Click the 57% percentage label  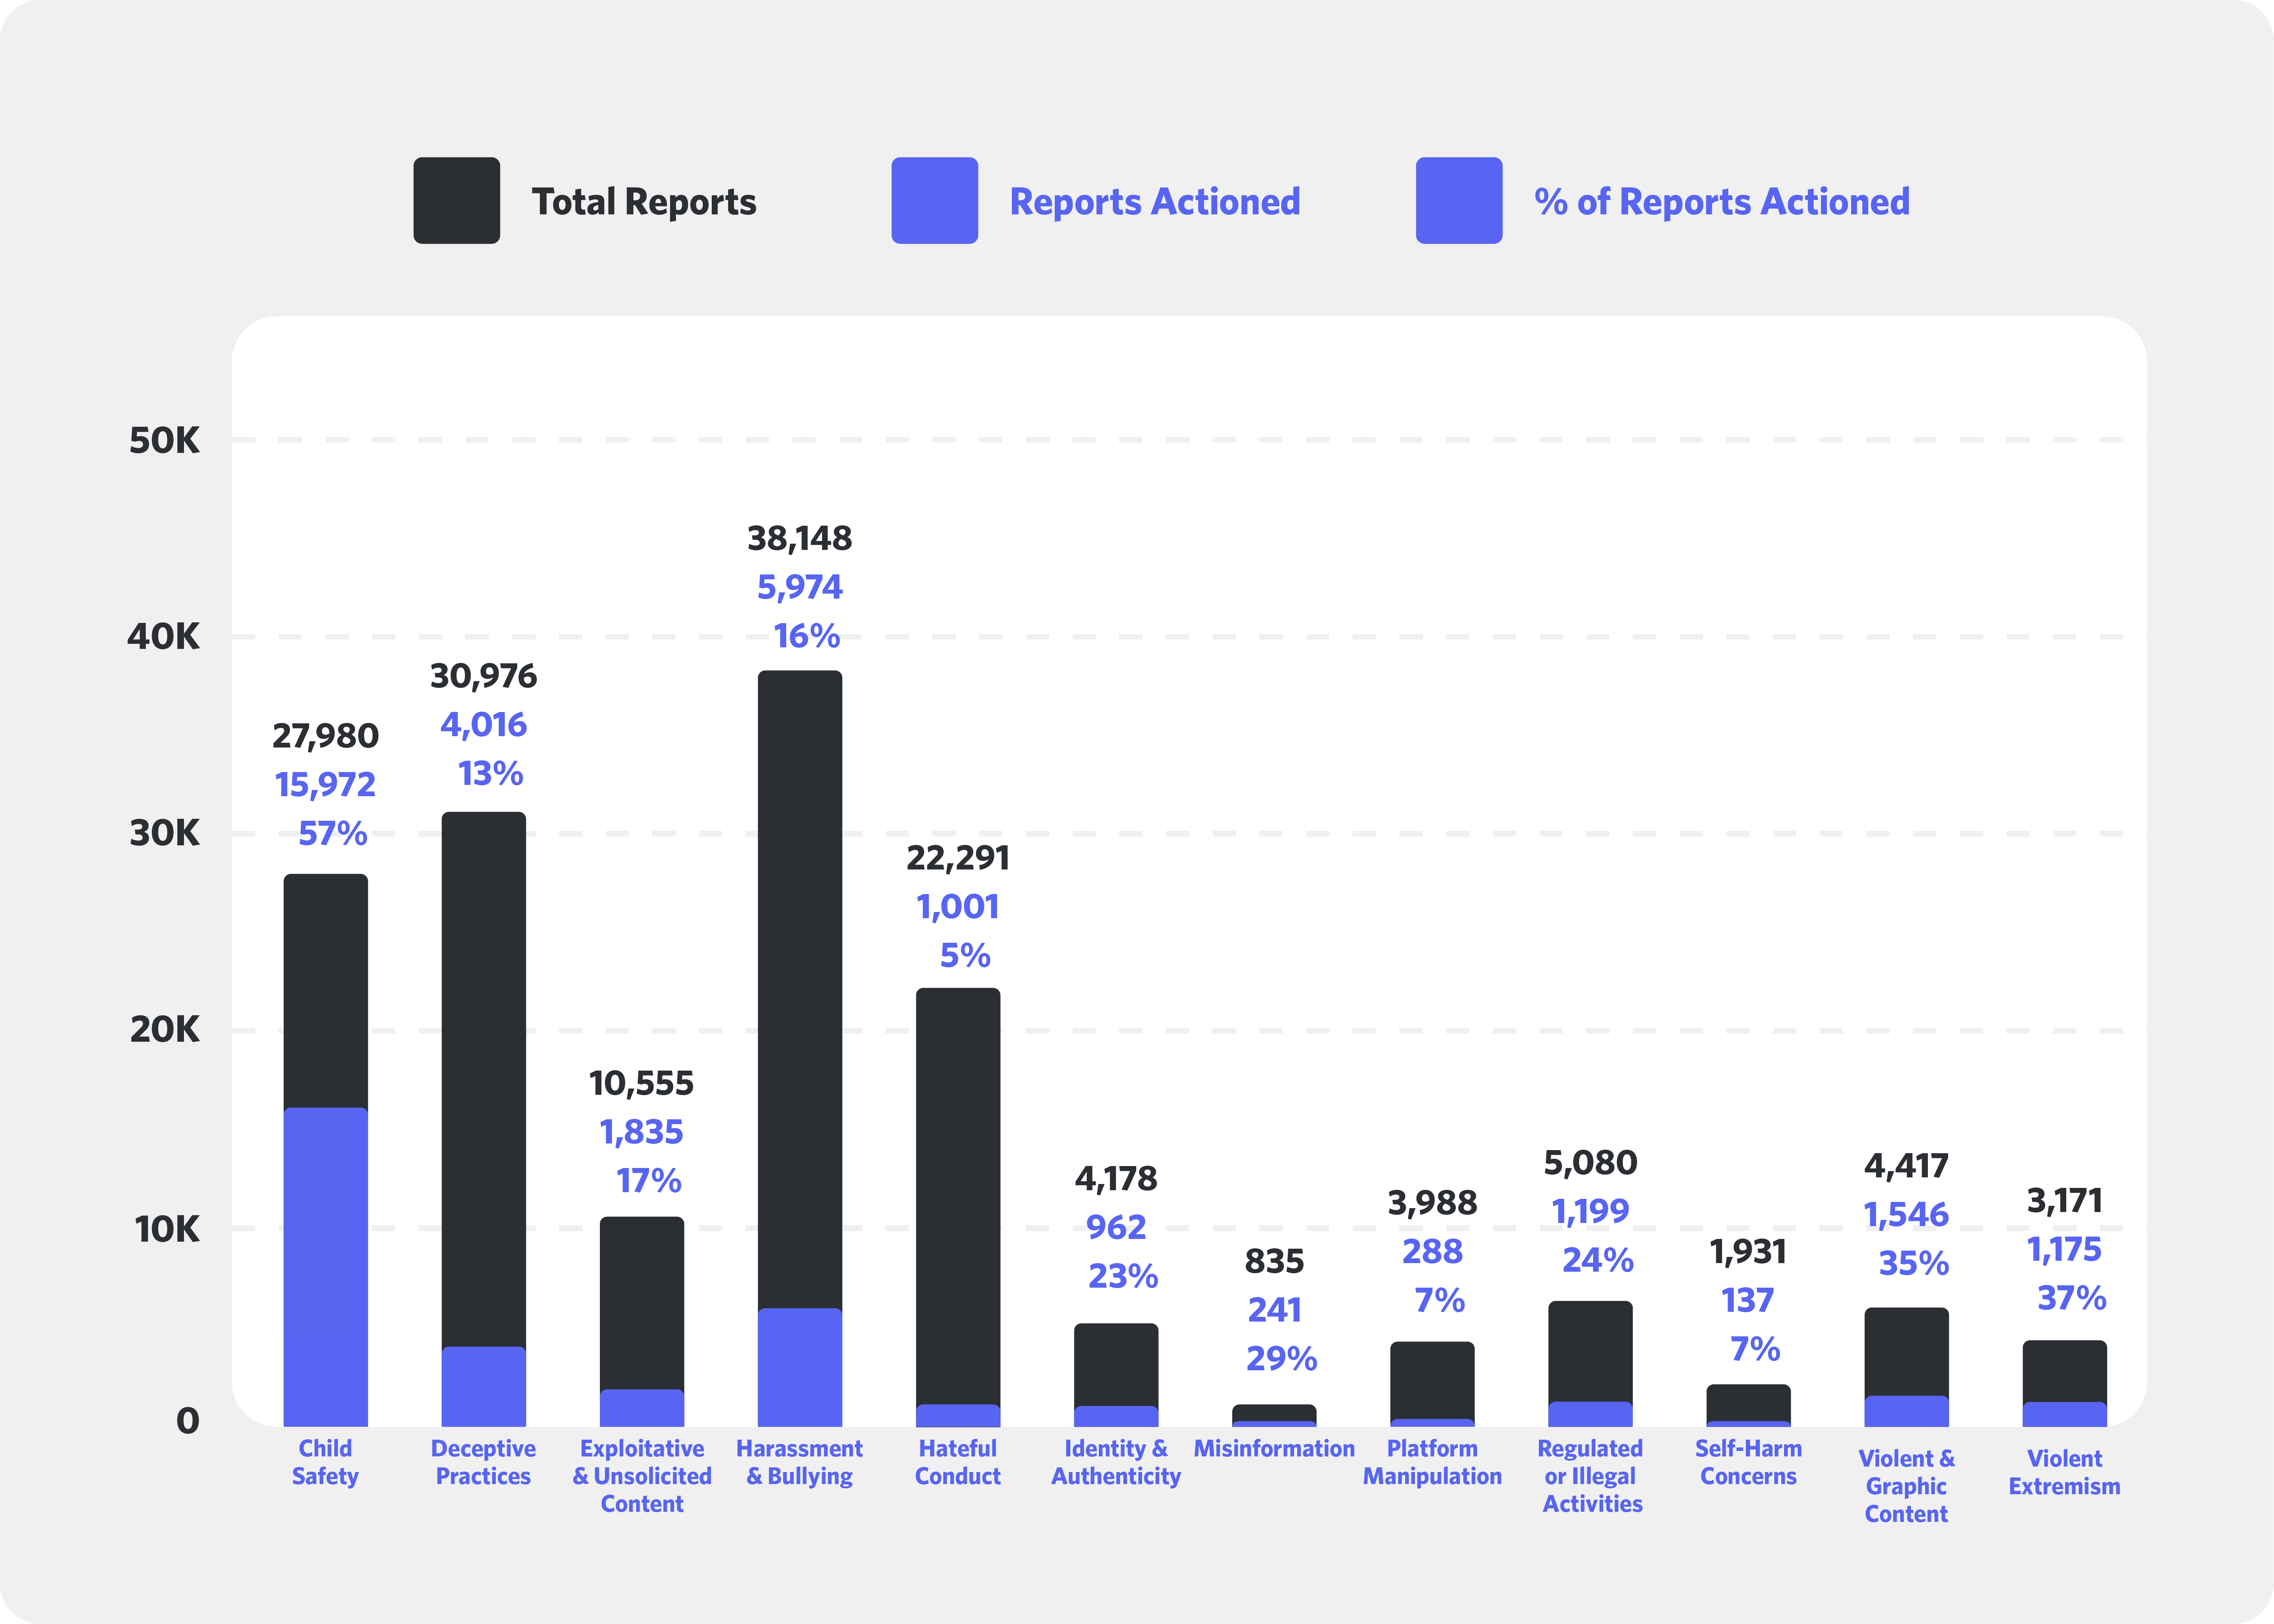(x=332, y=833)
